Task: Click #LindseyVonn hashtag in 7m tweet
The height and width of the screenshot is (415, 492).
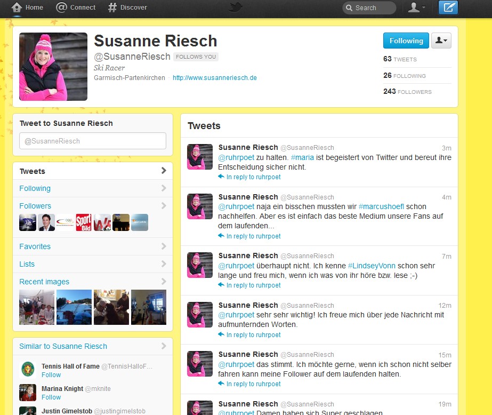Action: [372, 266]
